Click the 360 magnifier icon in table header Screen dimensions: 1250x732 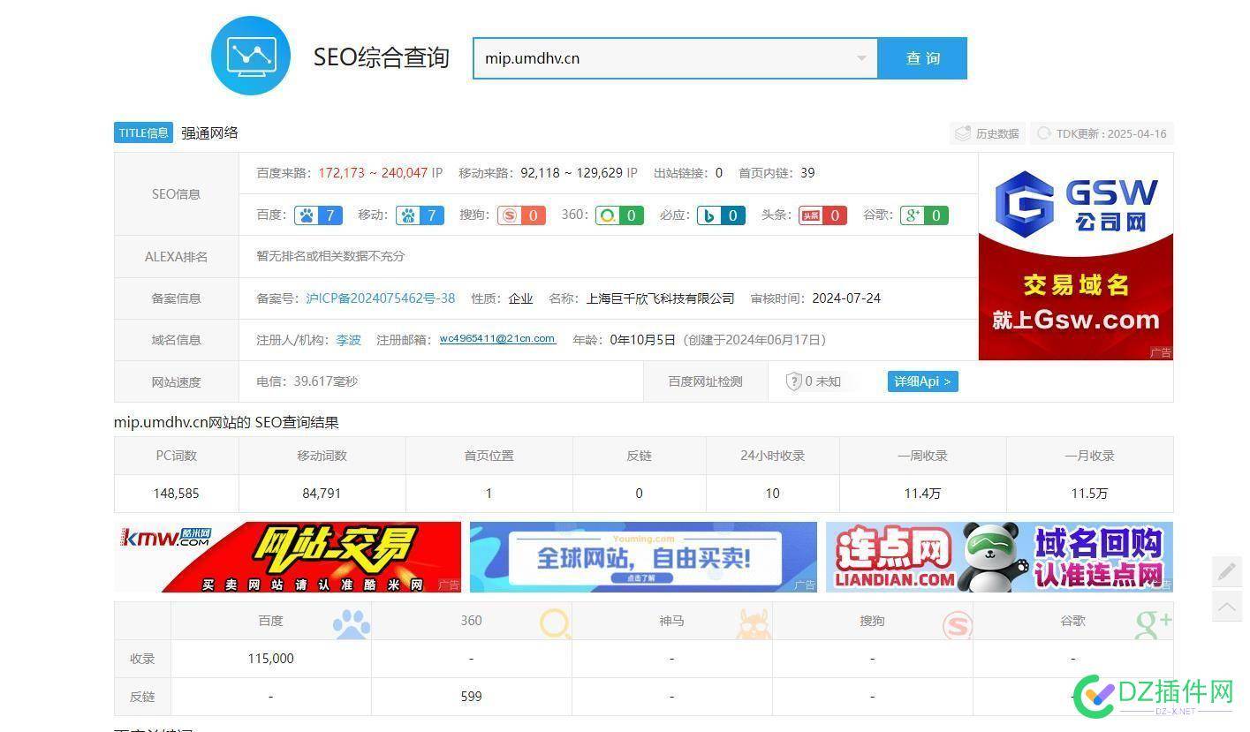(556, 624)
